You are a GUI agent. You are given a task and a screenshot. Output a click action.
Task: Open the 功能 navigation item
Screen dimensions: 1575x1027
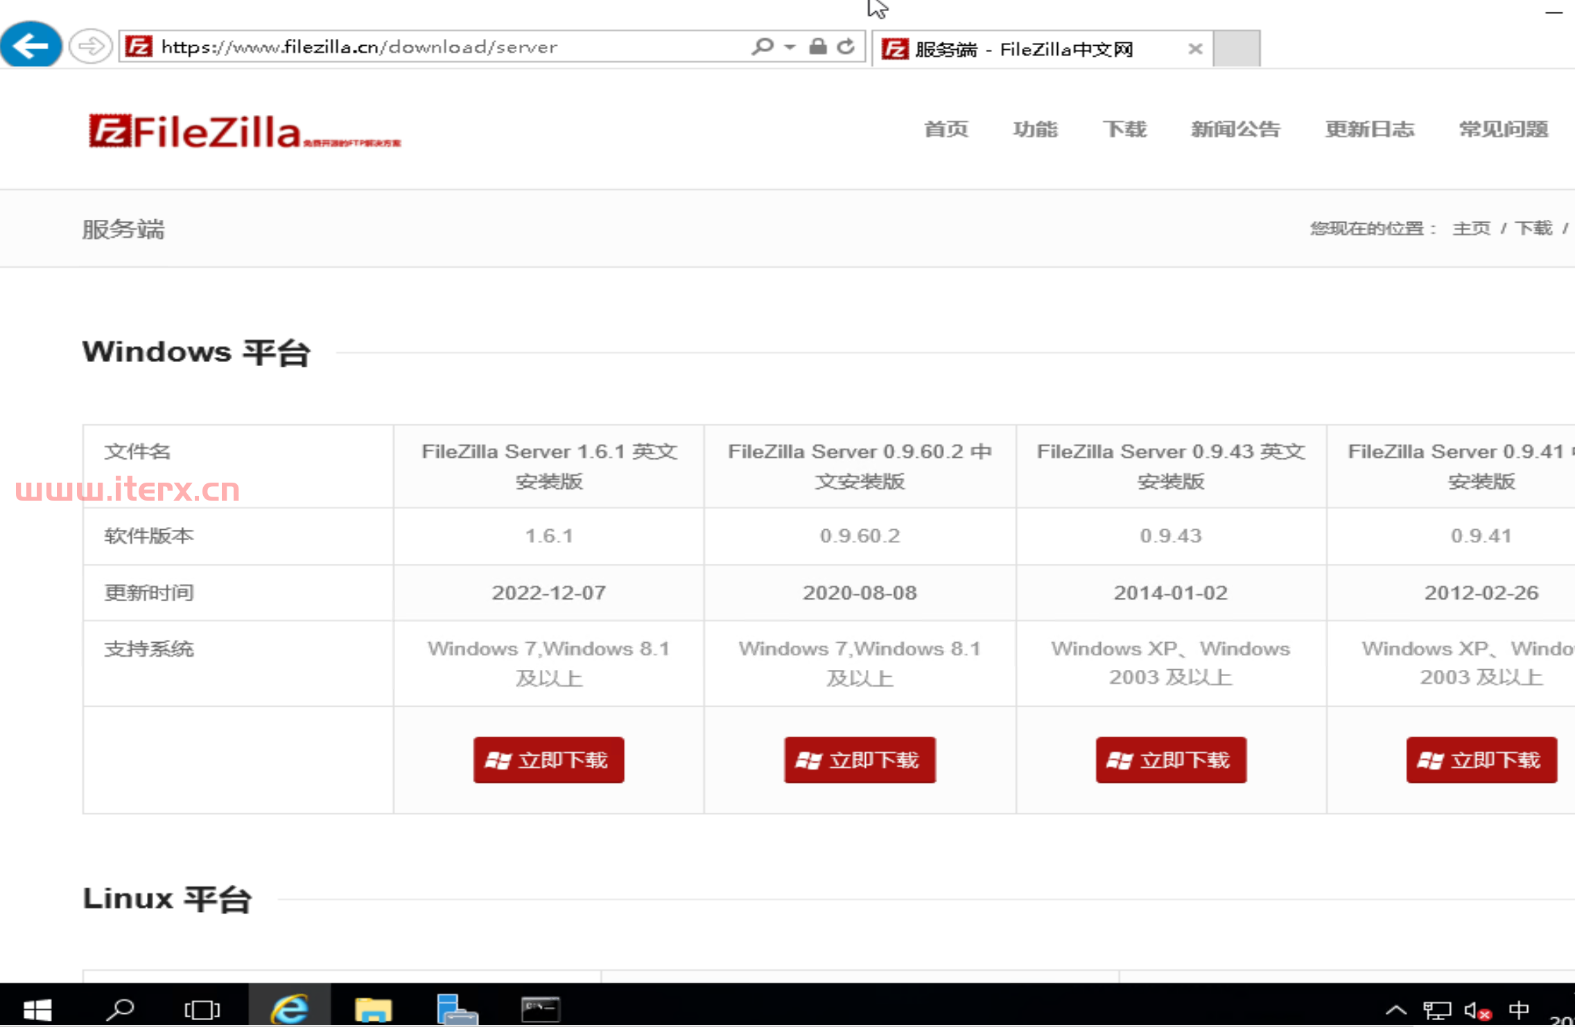tap(1035, 129)
